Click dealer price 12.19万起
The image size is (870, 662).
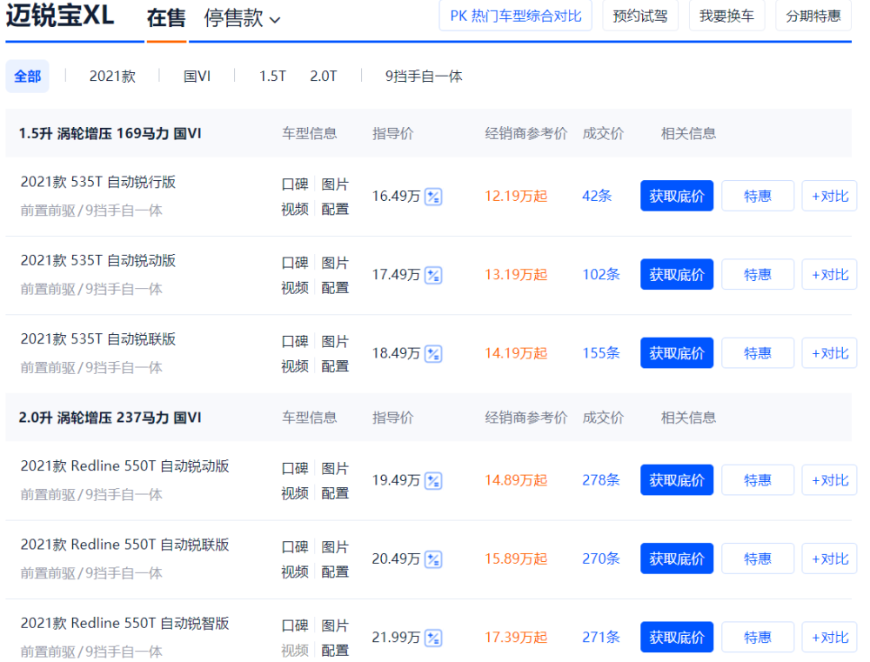[x=516, y=196]
